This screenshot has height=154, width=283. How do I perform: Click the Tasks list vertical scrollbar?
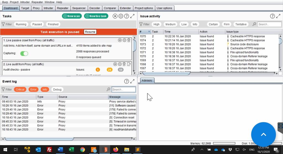[134, 45]
